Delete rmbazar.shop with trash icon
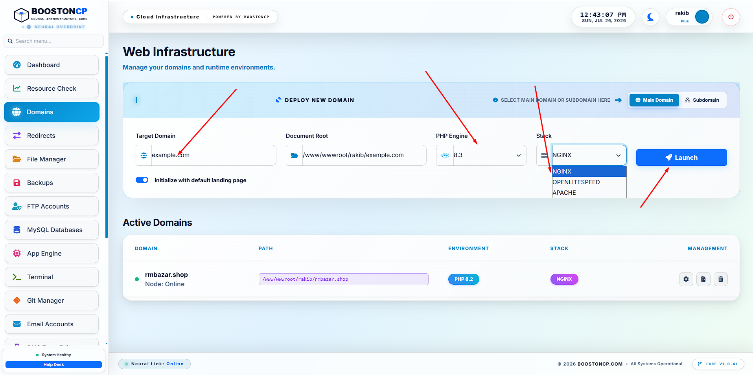753x375 pixels. click(x=720, y=279)
